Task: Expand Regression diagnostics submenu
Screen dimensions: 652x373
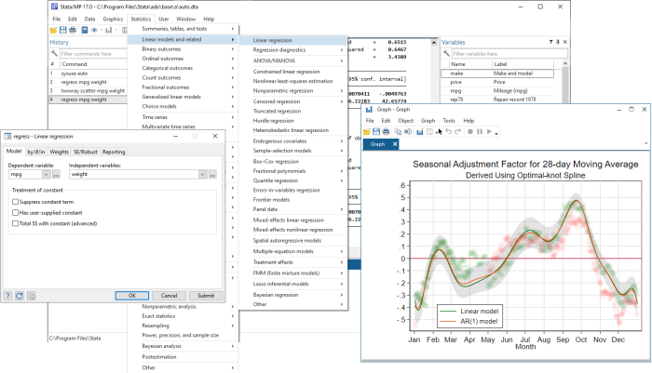Action: pyautogui.click(x=293, y=50)
